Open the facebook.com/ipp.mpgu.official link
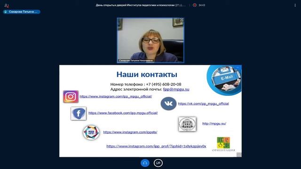The image size is (301, 169). (123, 113)
